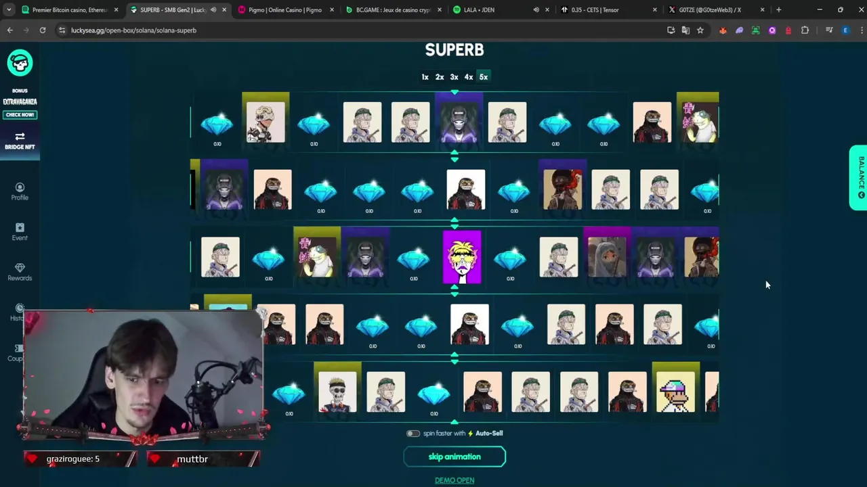Click the skip animation button
This screenshot has width=867, height=487.
click(x=454, y=457)
